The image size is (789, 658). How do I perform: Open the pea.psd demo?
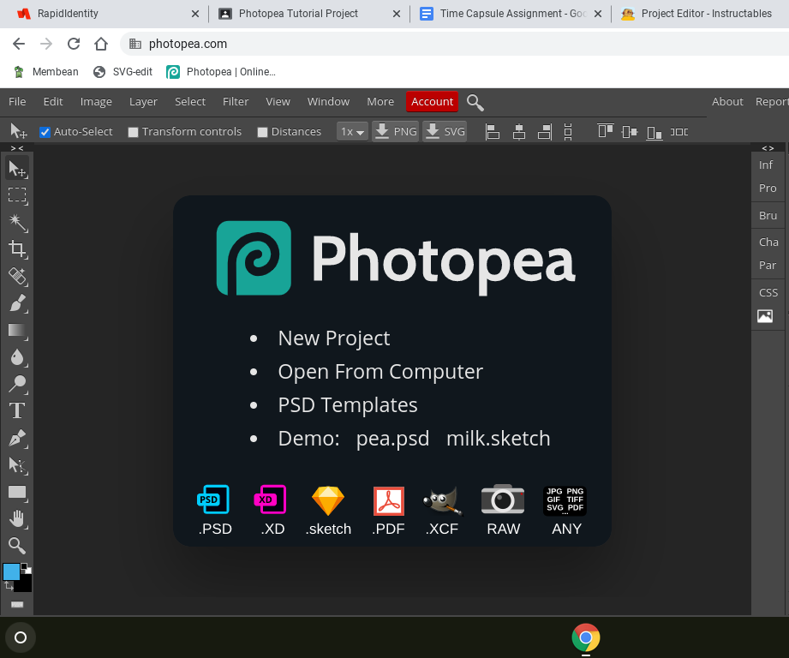tap(392, 439)
